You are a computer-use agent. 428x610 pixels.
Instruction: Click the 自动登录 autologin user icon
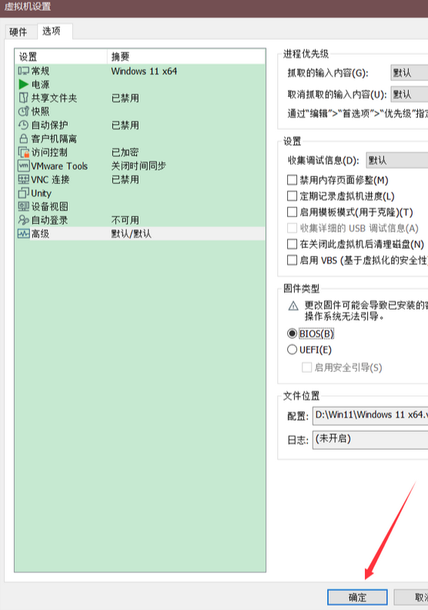(x=23, y=220)
